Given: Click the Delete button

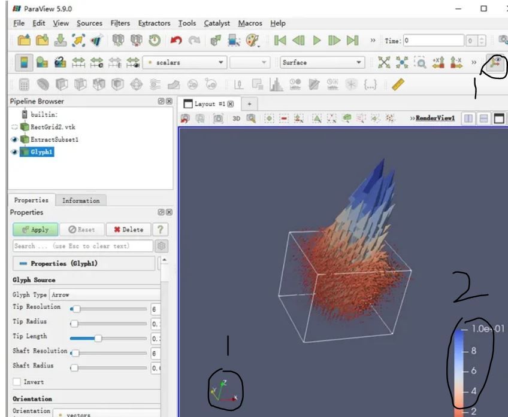Looking at the screenshot, I should click(128, 230).
